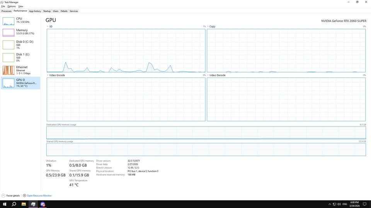Screen dimensions: 371x208
Task: Open the Windows Start menu
Action: 5,204
